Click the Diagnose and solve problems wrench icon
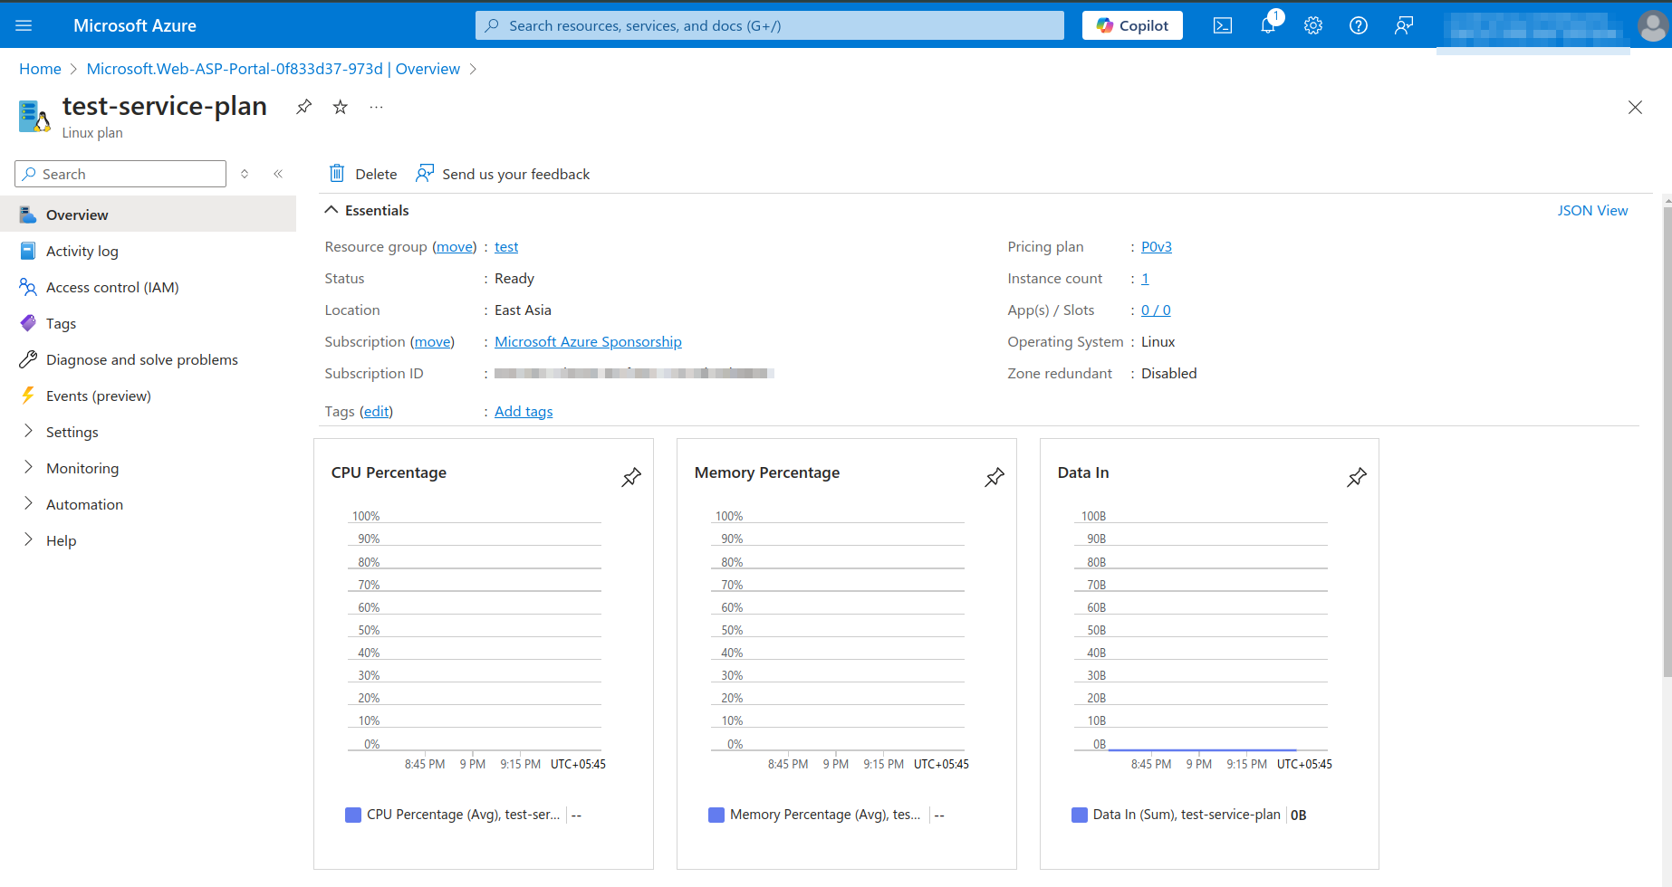 pyautogui.click(x=28, y=359)
